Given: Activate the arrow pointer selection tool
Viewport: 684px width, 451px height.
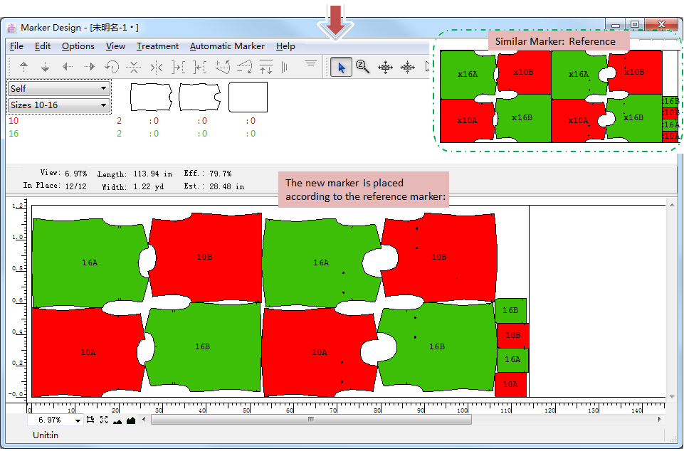Looking at the screenshot, I should tap(342, 67).
